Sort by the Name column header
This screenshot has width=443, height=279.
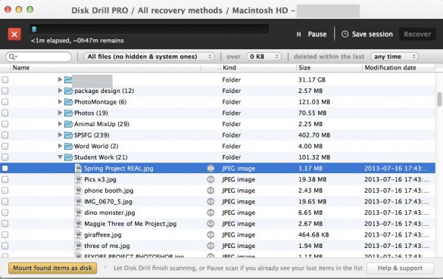tap(106, 68)
